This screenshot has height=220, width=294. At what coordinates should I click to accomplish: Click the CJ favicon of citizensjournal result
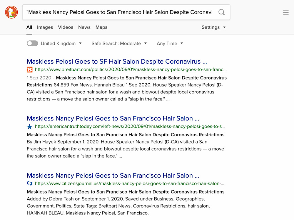pos(30,183)
